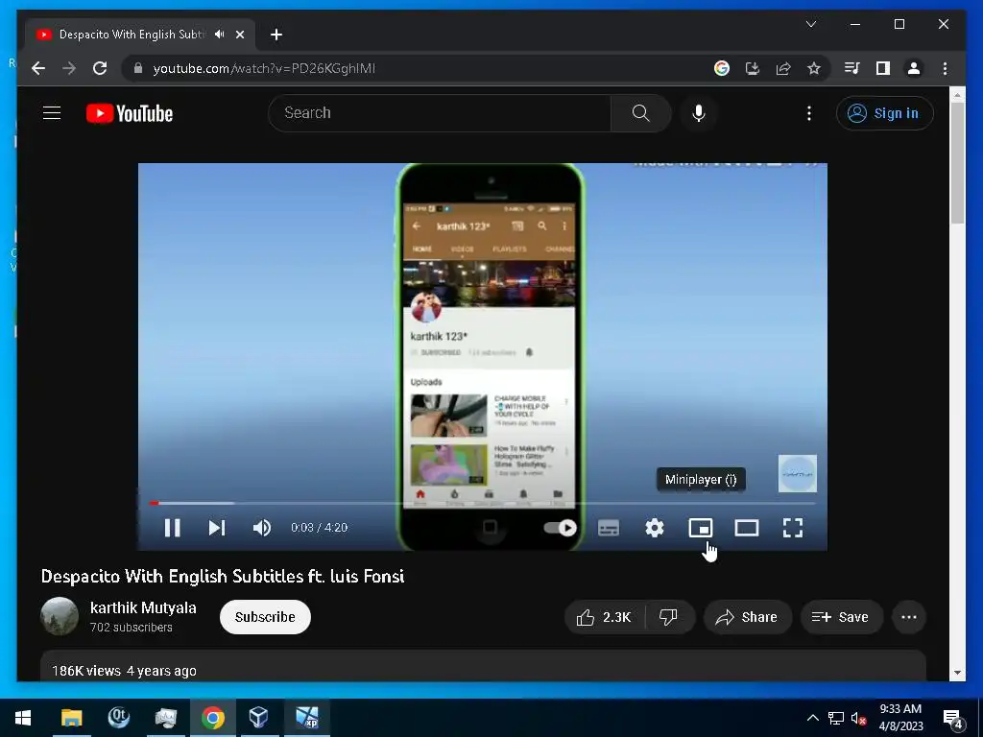Like the video with 2.3K likes
Viewport: 983px width, 737px height.
point(605,617)
